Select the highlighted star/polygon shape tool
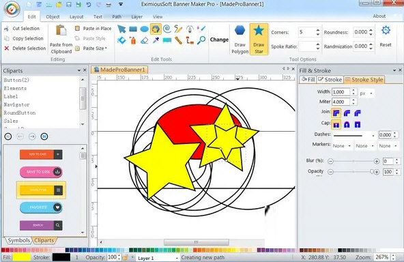404x262 pixels. [156, 29]
